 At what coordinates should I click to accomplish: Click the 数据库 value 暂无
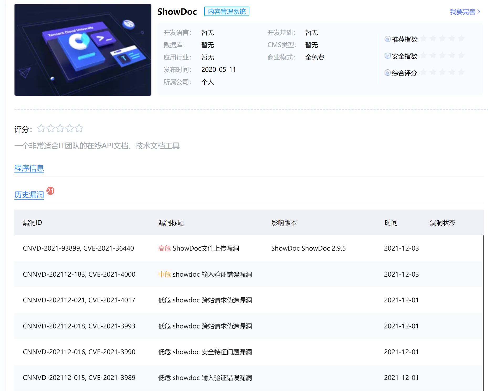(x=208, y=45)
